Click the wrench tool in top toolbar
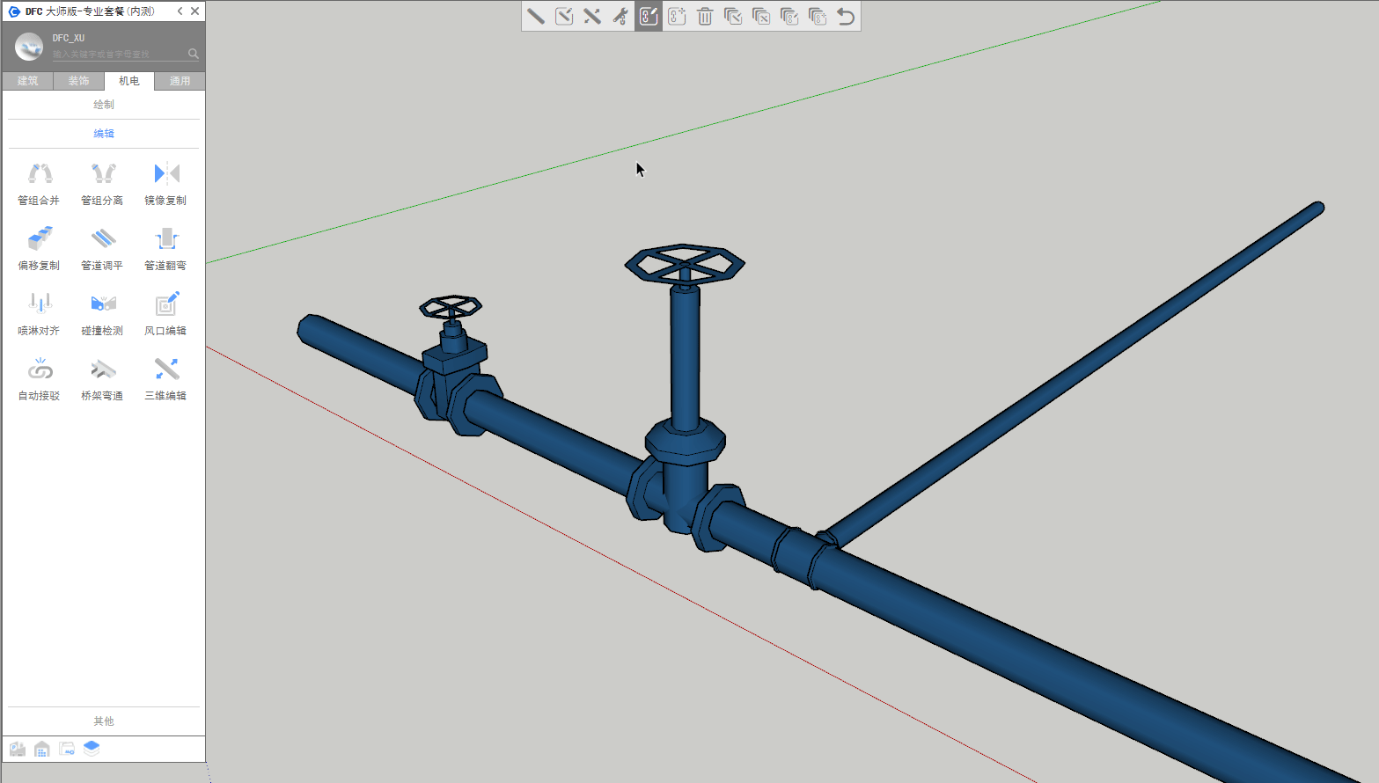Image resolution: width=1379 pixels, height=783 pixels. tap(620, 17)
